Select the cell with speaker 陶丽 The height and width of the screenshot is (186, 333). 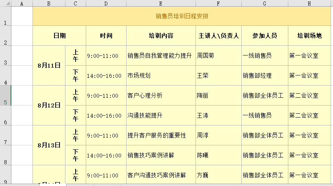click(218, 96)
